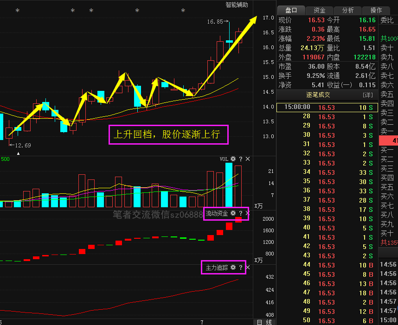The image size is (398, 325).
Task: Show help for the 流动资金 indicator
Action: (x=241, y=213)
